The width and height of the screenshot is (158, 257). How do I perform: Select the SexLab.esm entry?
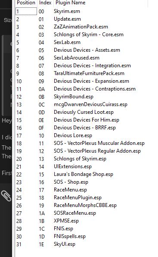click(x=67, y=42)
